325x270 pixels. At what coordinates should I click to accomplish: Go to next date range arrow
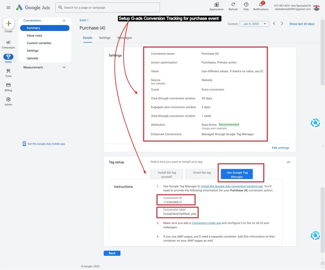click(x=282, y=23)
